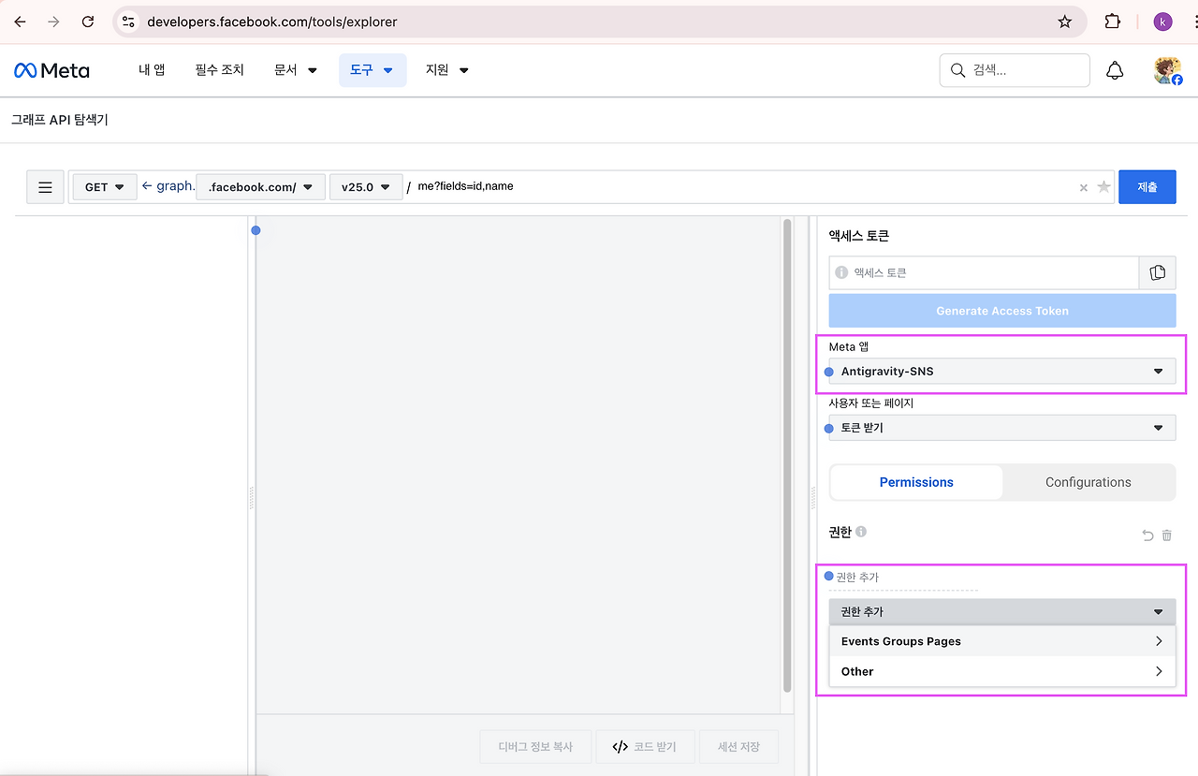Image resolution: width=1198 pixels, height=776 pixels.
Task: Collapse the 권한 추가 dropdown
Action: tap(1002, 611)
